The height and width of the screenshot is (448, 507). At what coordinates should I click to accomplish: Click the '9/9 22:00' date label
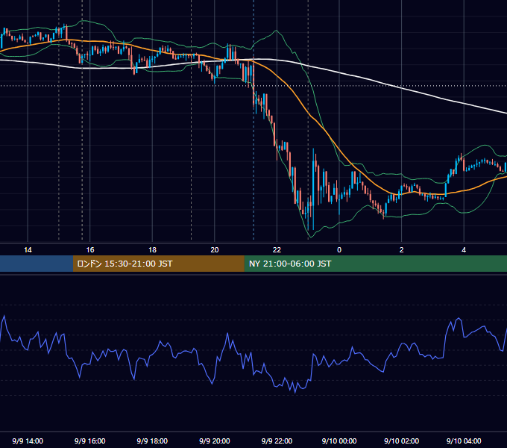(277, 441)
